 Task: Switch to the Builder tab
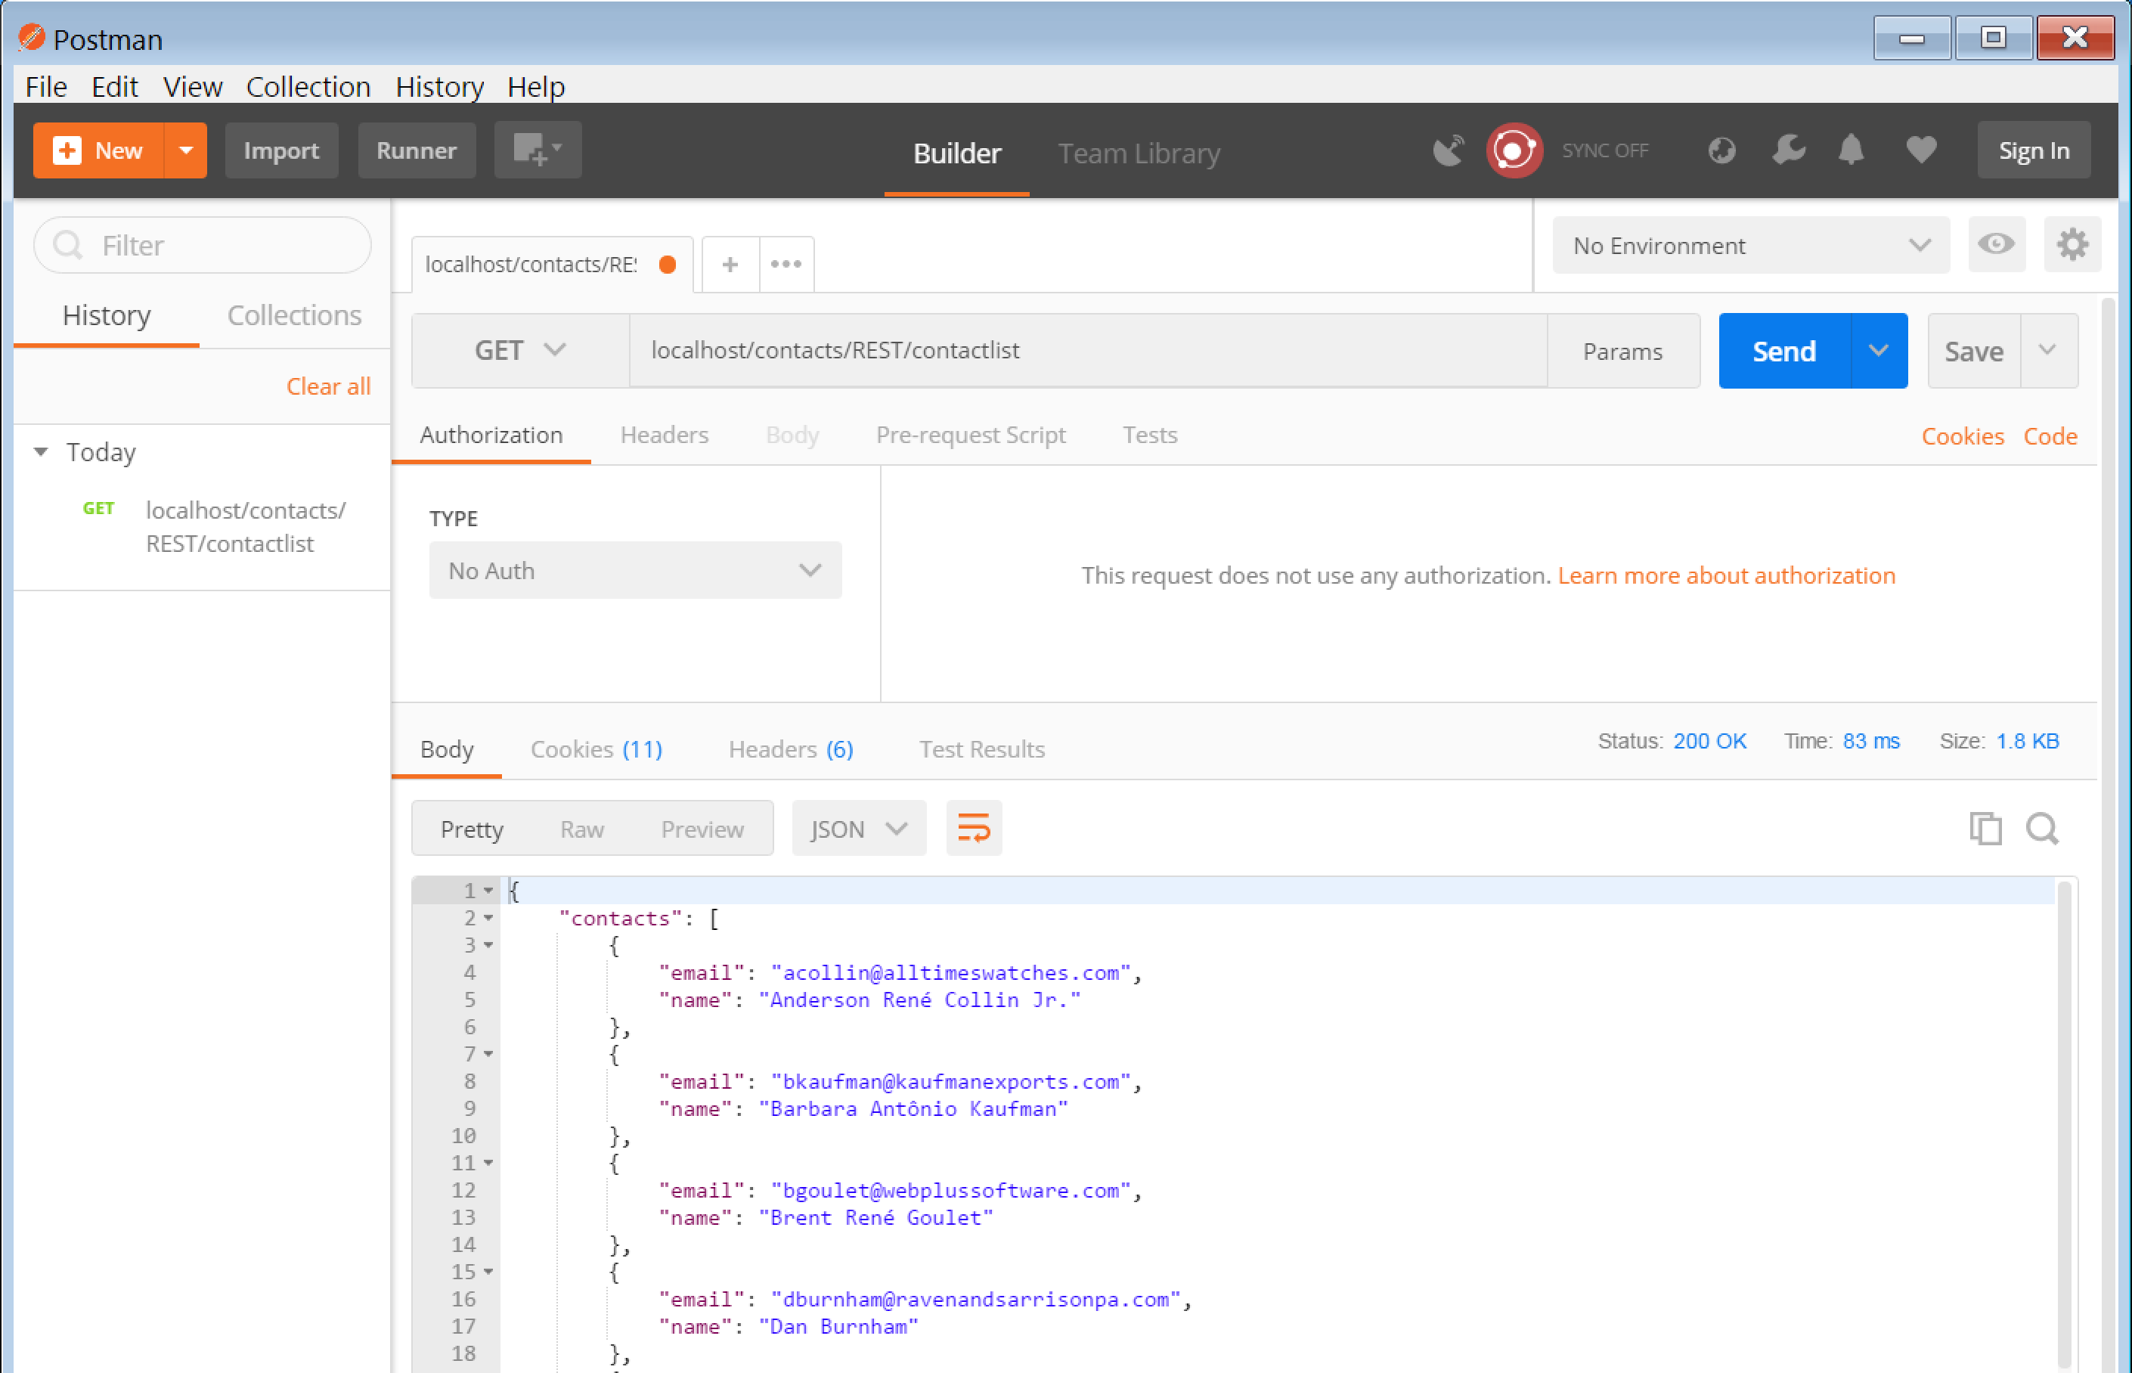tap(956, 153)
